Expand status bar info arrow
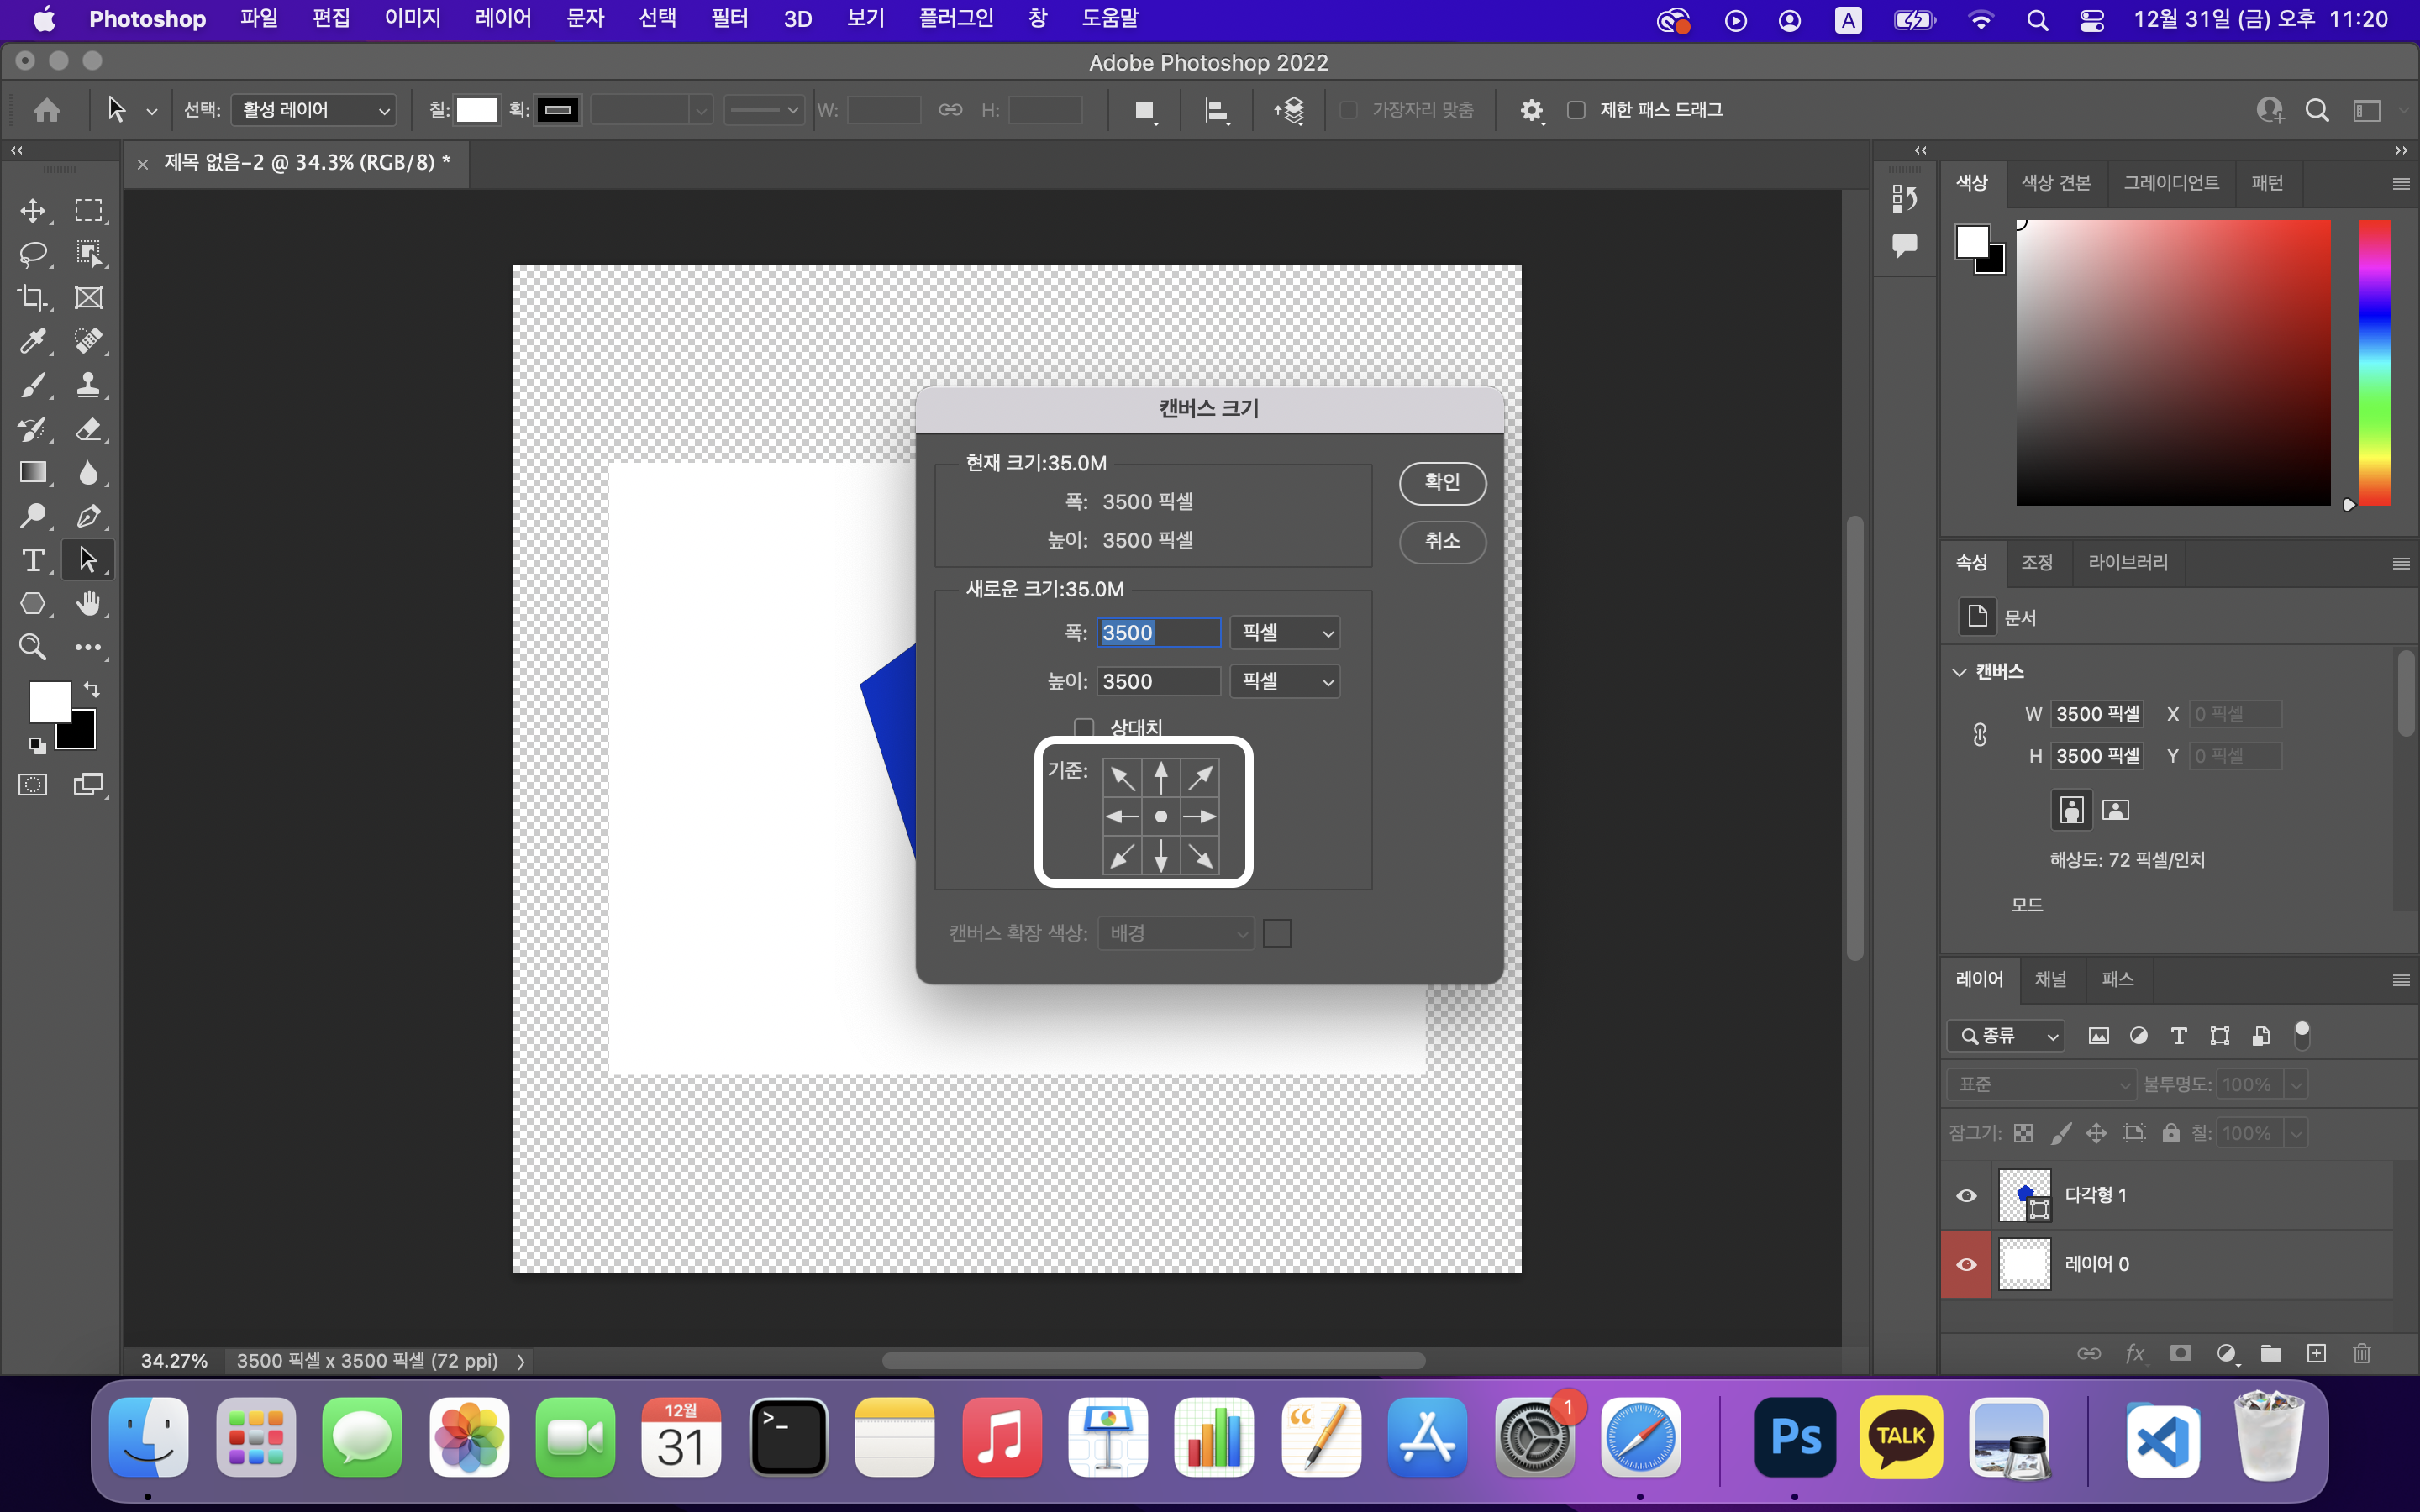 520,1361
